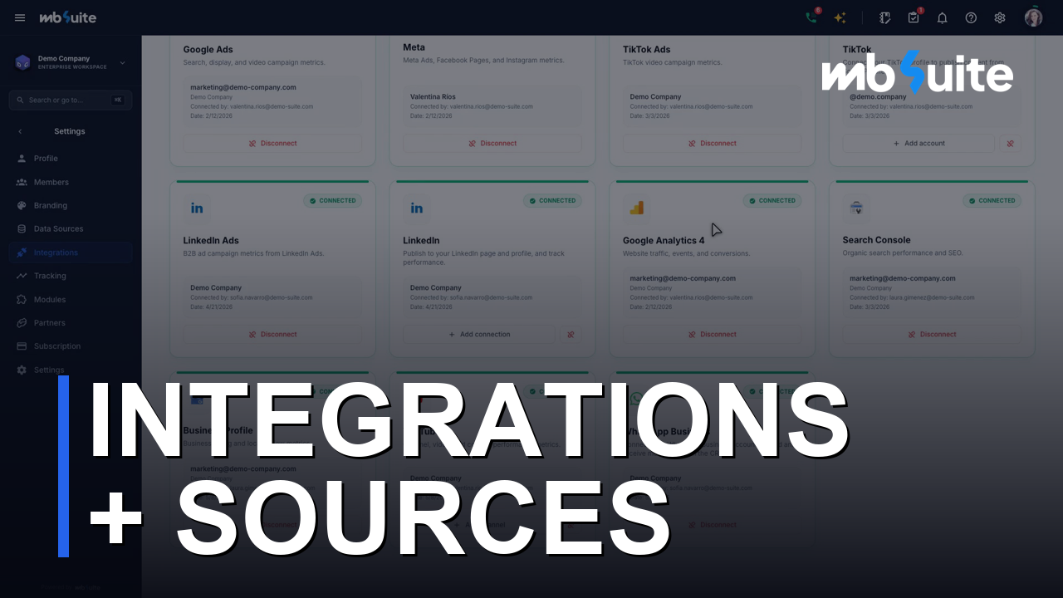Viewport: 1063px width, 598px height.
Task: Open the notebook notes icon
Action: coord(885,17)
